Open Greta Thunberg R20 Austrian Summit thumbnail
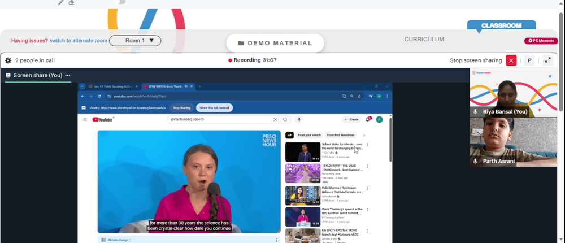 pyautogui.click(x=303, y=216)
